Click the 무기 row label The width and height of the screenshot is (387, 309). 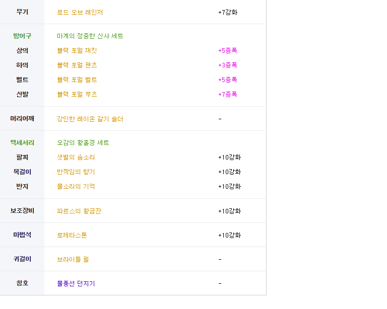[22, 12]
